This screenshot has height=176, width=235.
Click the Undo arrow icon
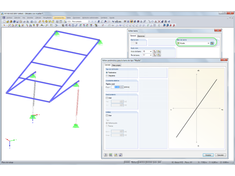[x=32, y=21]
